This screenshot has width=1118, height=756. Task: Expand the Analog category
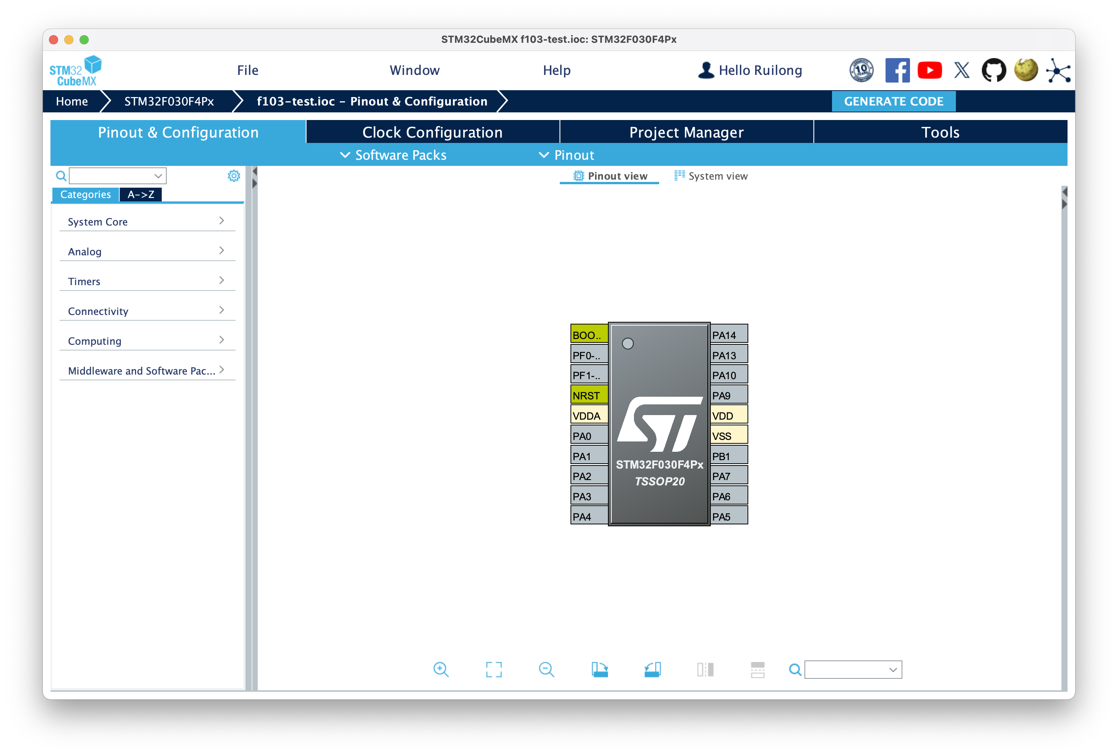(x=147, y=251)
